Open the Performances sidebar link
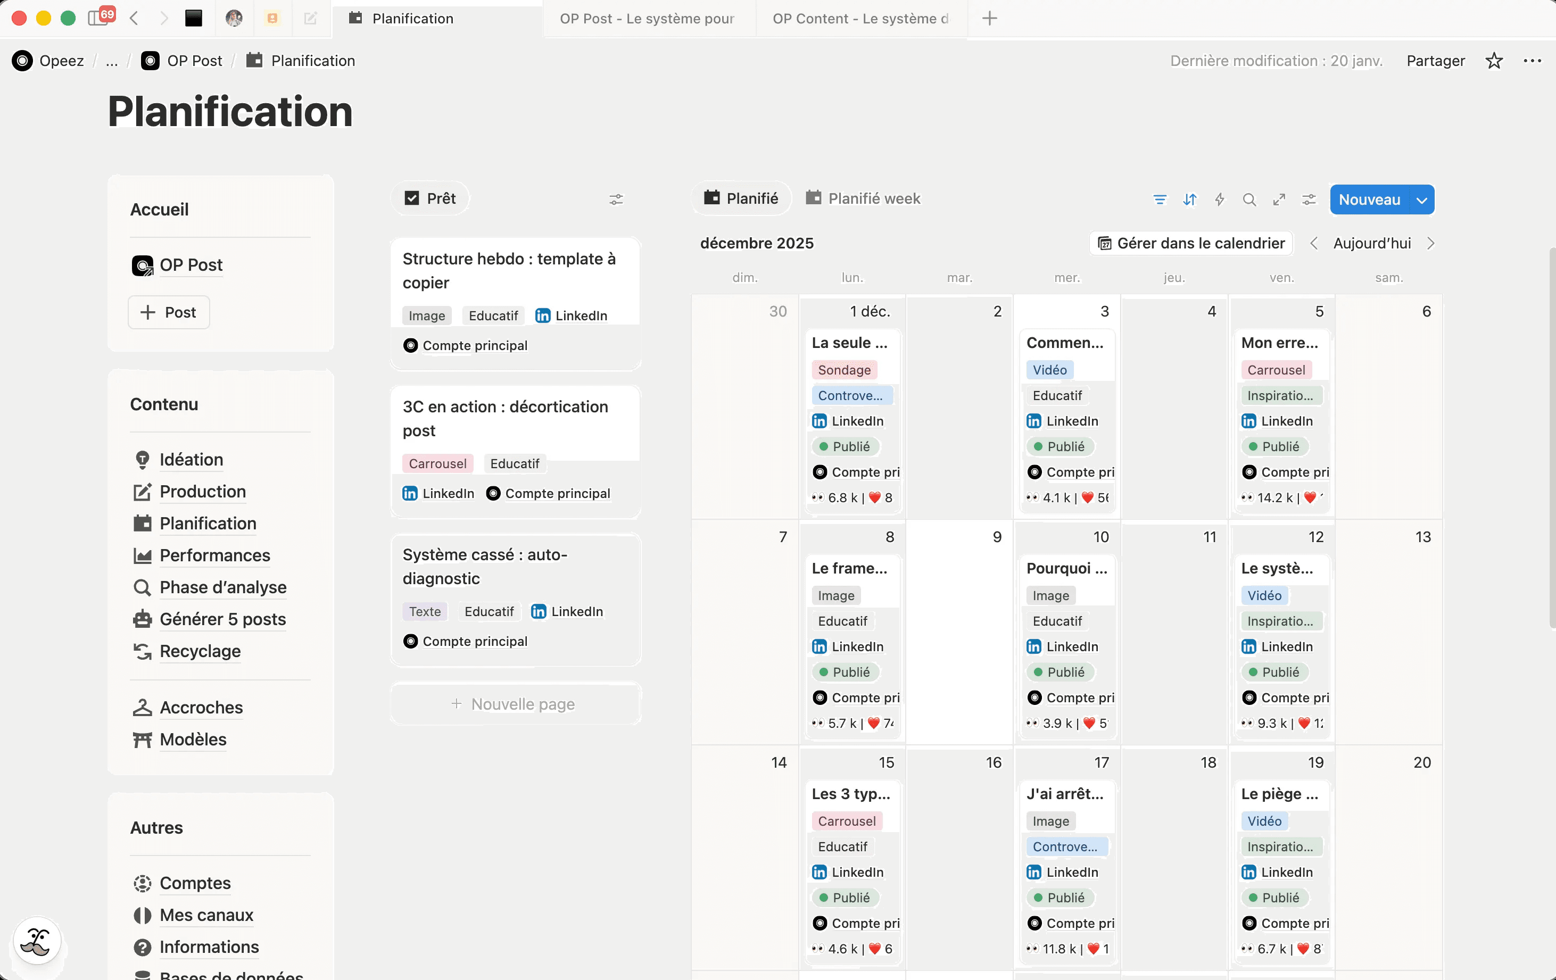The width and height of the screenshot is (1556, 980). (214, 555)
